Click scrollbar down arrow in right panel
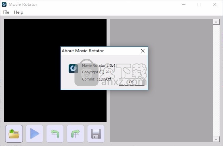This screenshot has width=223, height=146. click(216, 139)
